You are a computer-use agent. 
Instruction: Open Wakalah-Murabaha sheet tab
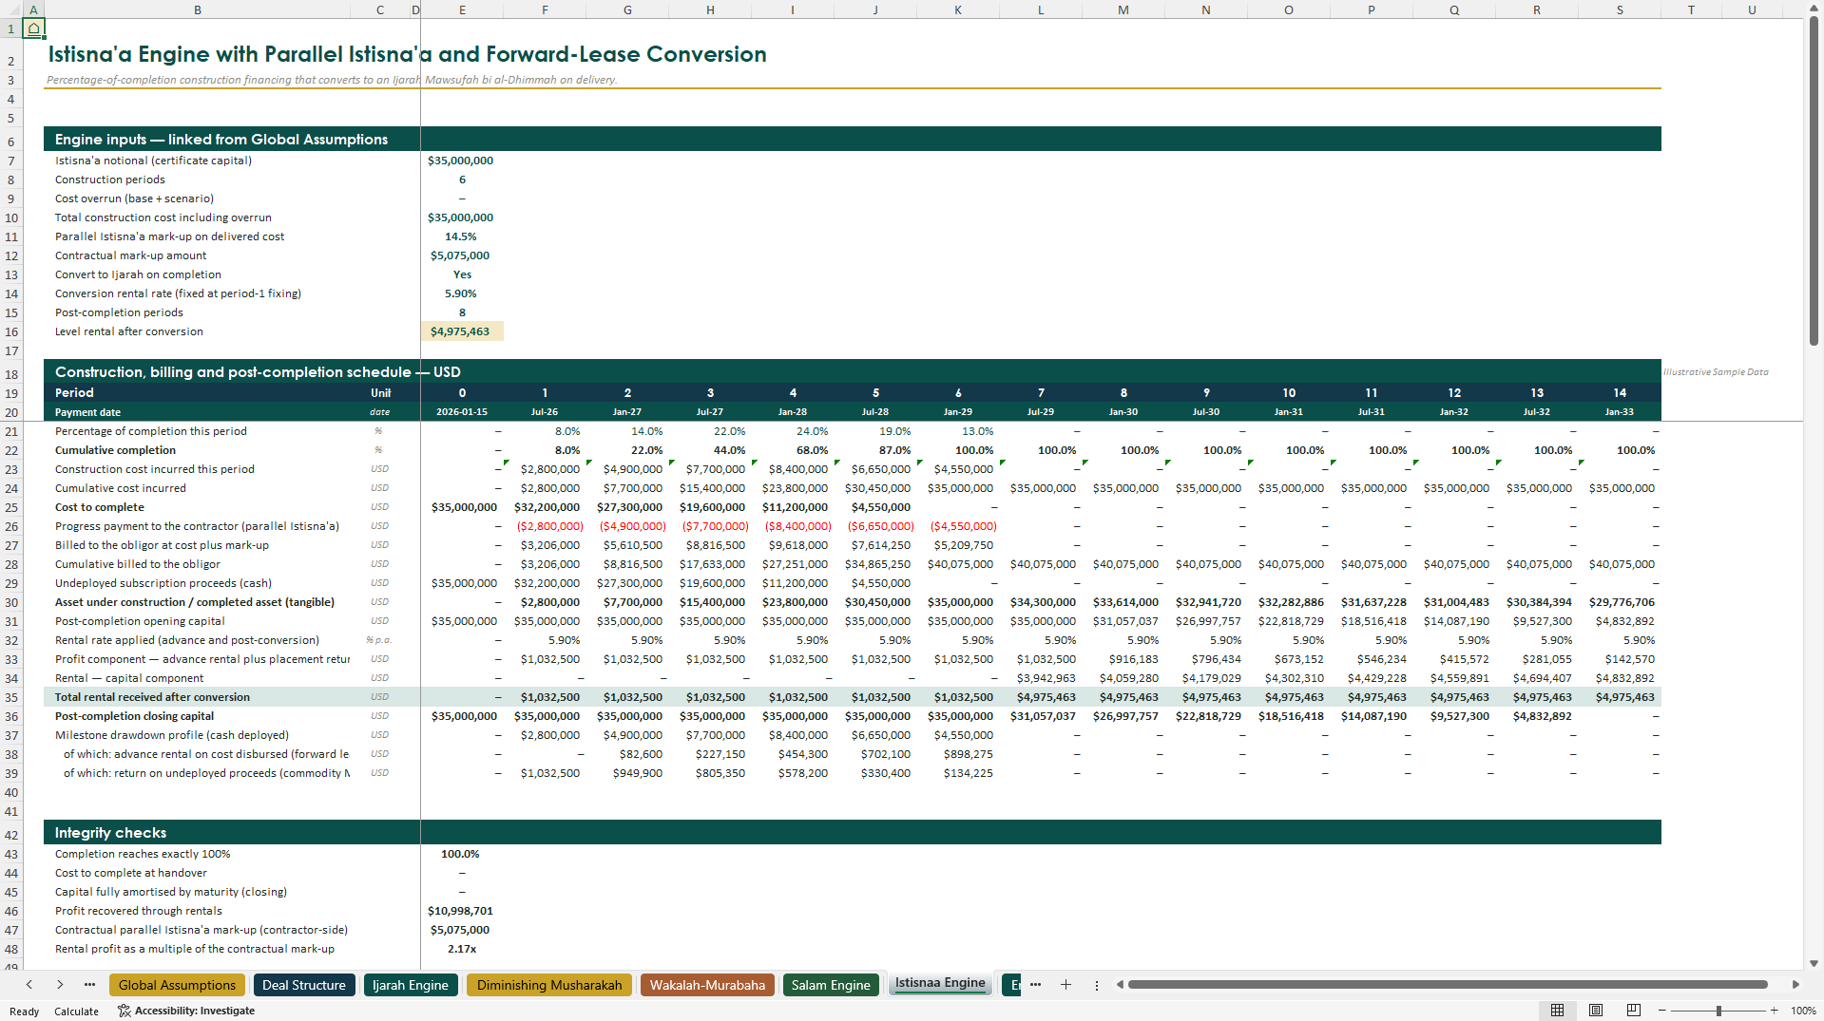point(707,985)
